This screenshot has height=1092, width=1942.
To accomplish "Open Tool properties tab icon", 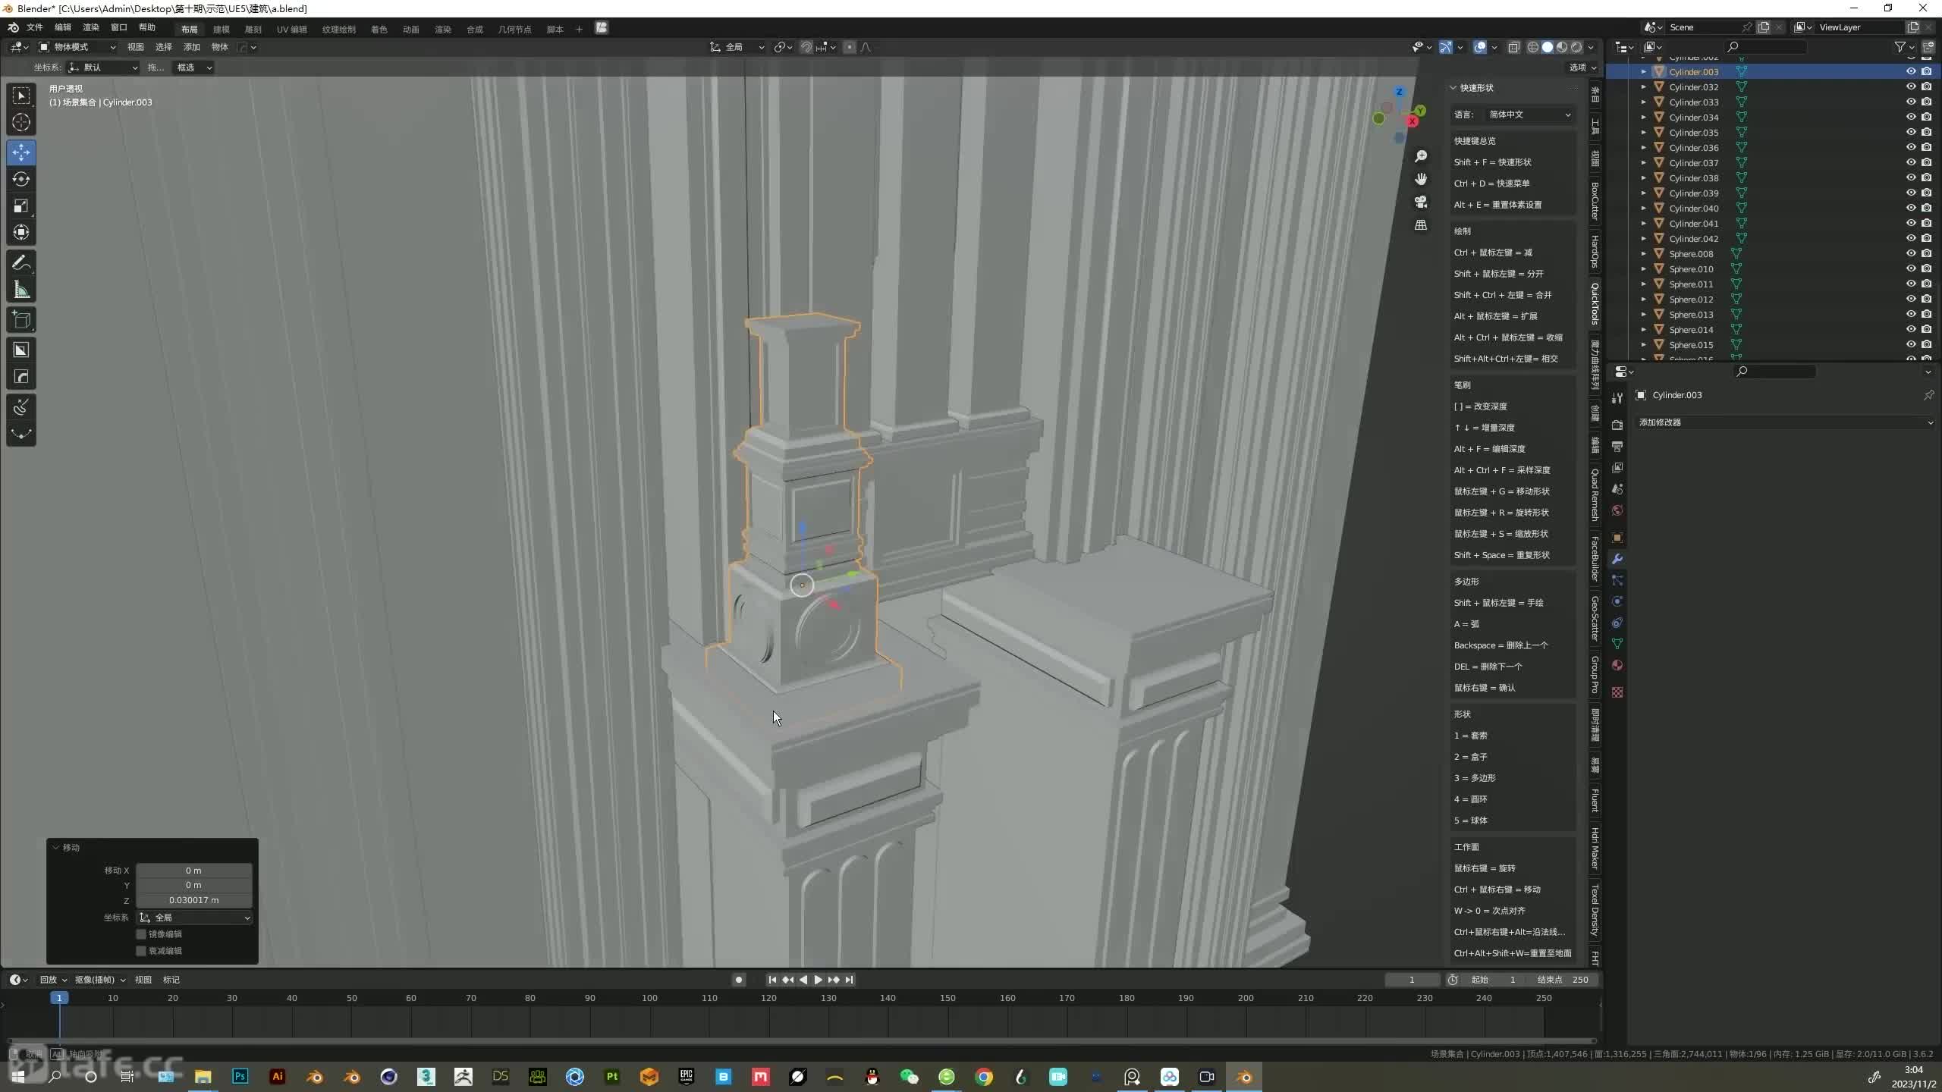I will [1617, 398].
